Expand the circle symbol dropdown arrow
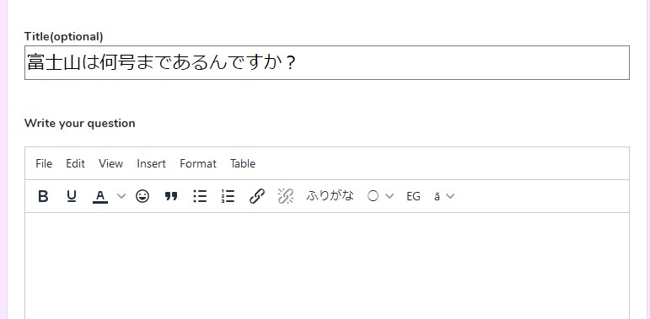The height and width of the screenshot is (319, 650). [389, 196]
